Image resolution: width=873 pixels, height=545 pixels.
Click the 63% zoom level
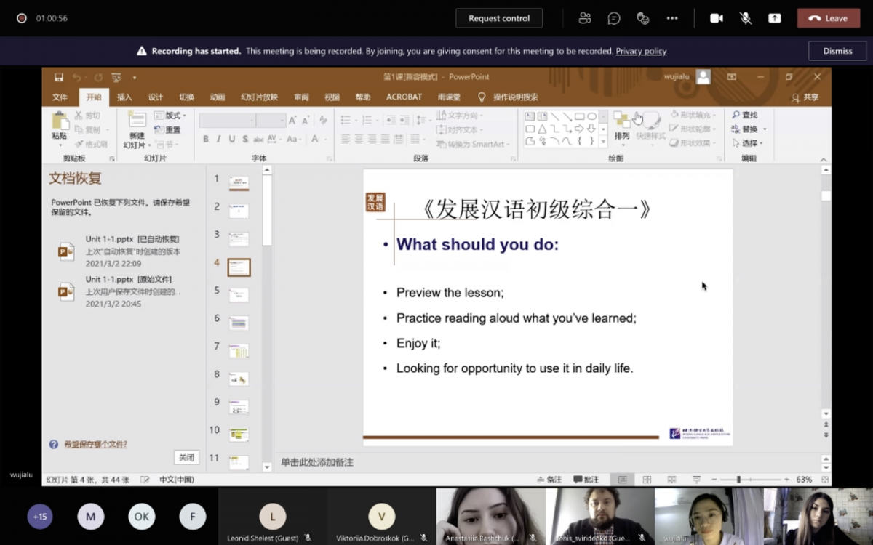[804, 480]
